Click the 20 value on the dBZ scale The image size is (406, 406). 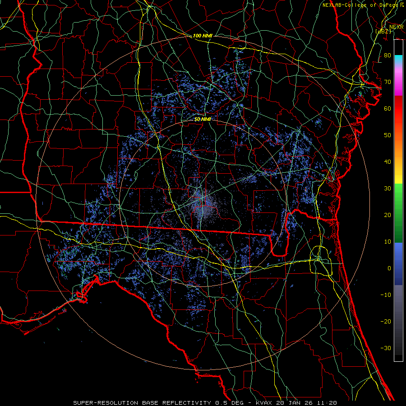click(388, 215)
